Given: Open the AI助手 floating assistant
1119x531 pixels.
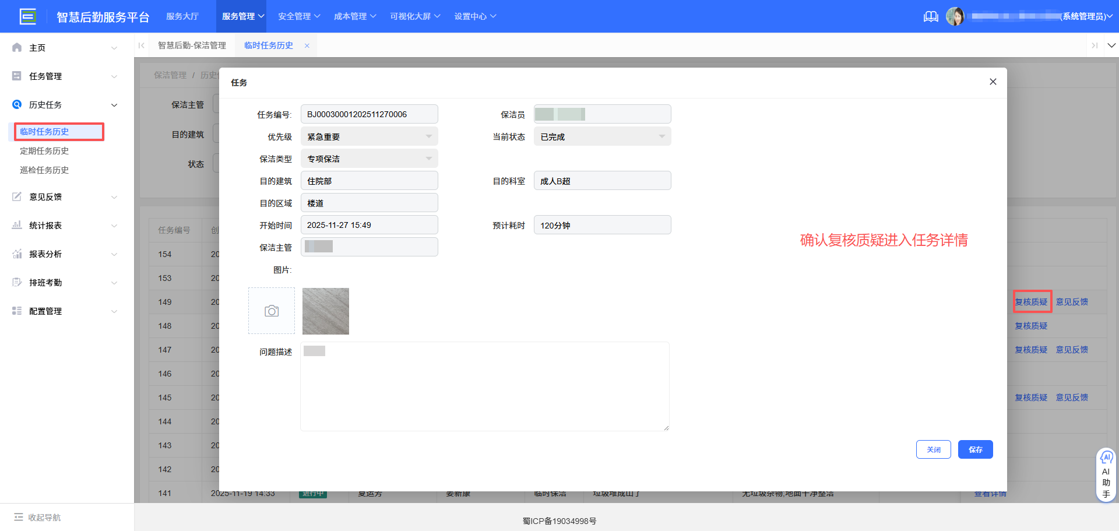Looking at the screenshot, I should 1106,475.
